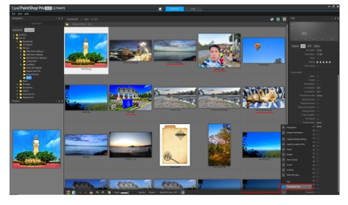The width and height of the screenshot is (348, 205).
Task: Select the hot air balloon thumbnail
Action: (263, 50)
